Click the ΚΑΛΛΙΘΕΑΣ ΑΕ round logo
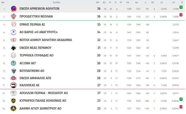 pos(13,85)
